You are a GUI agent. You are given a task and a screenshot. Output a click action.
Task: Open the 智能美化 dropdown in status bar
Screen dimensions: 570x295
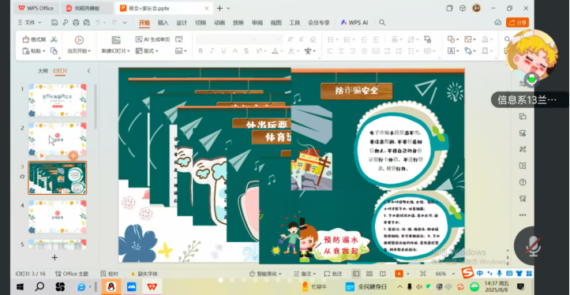pyautogui.click(x=265, y=274)
